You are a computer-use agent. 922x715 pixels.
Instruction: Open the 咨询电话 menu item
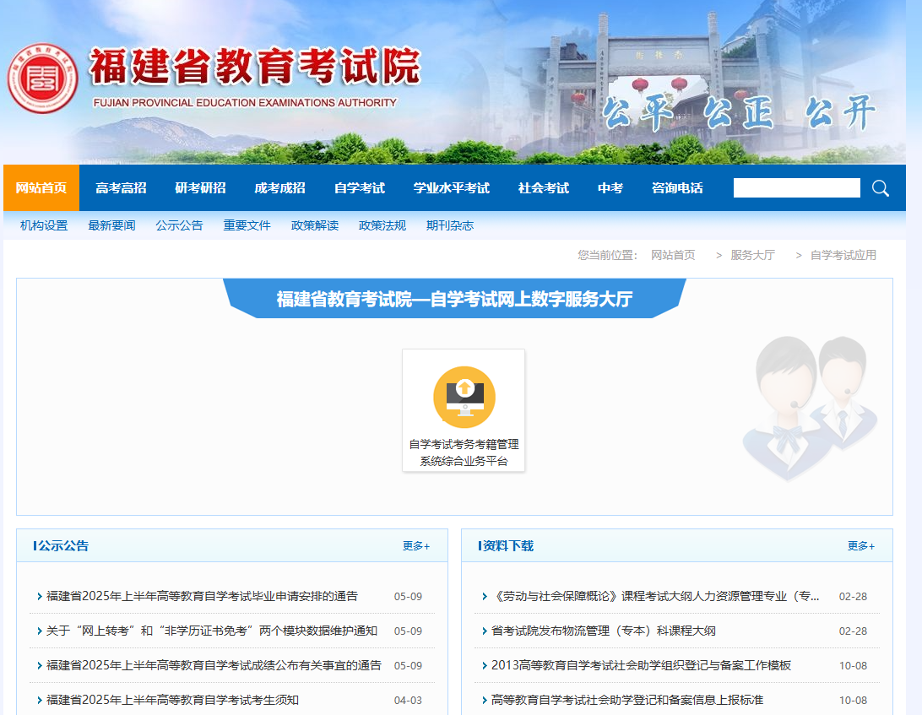click(x=677, y=188)
